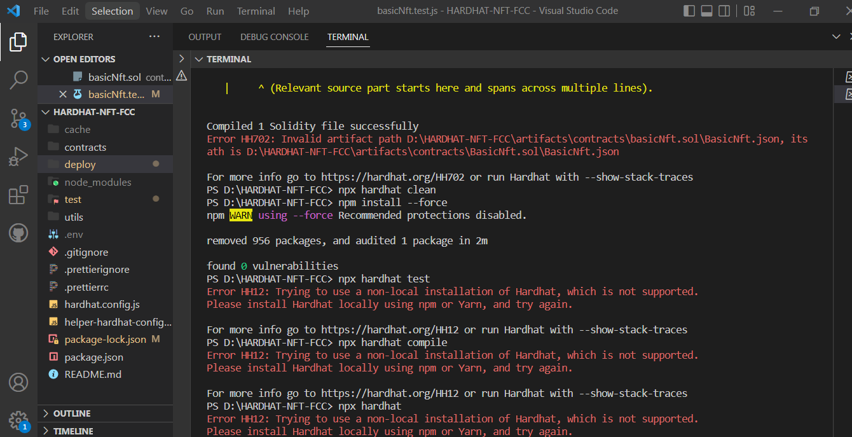This screenshot has height=437, width=852.
Task: Toggle primary side bar visibility
Action: 689,11
